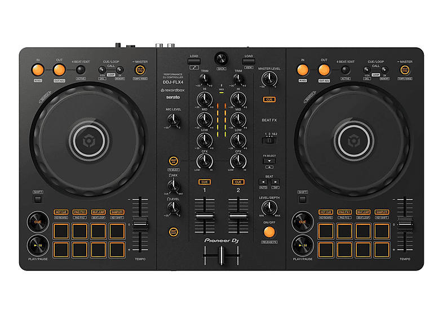Select HOT CUE pad mode on right deck
The image size is (443, 330).
(x=325, y=212)
